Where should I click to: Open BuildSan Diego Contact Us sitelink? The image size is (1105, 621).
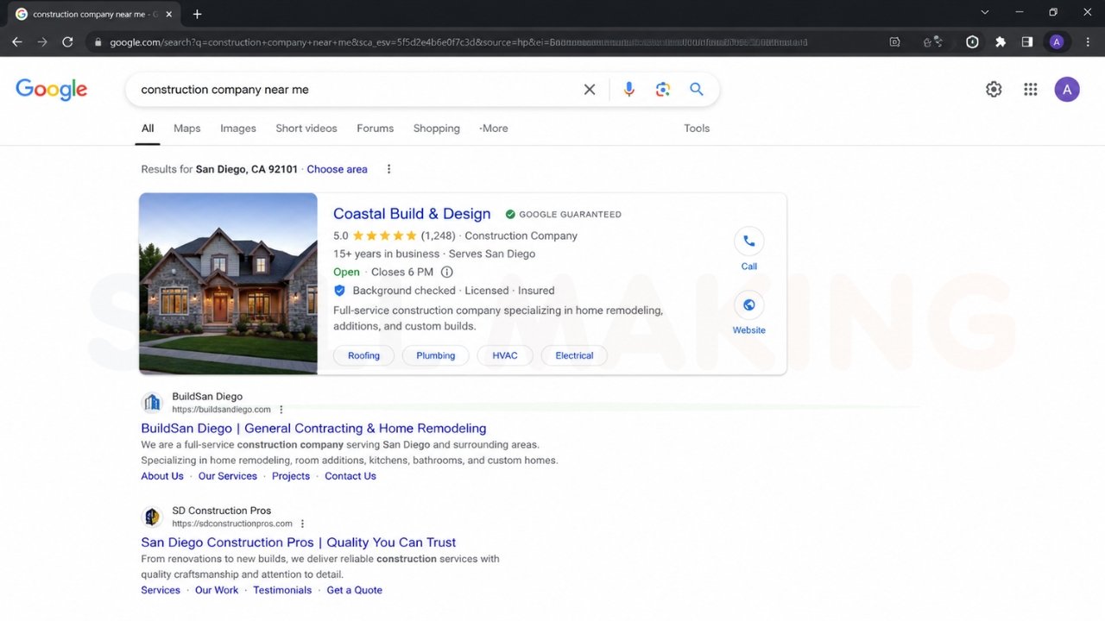point(350,476)
